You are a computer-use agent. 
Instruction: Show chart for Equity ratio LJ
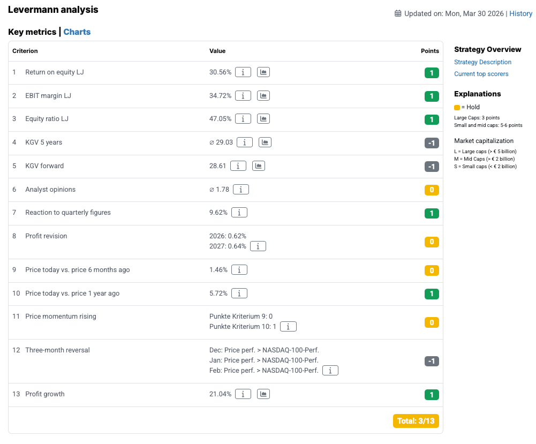tap(263, 119)
